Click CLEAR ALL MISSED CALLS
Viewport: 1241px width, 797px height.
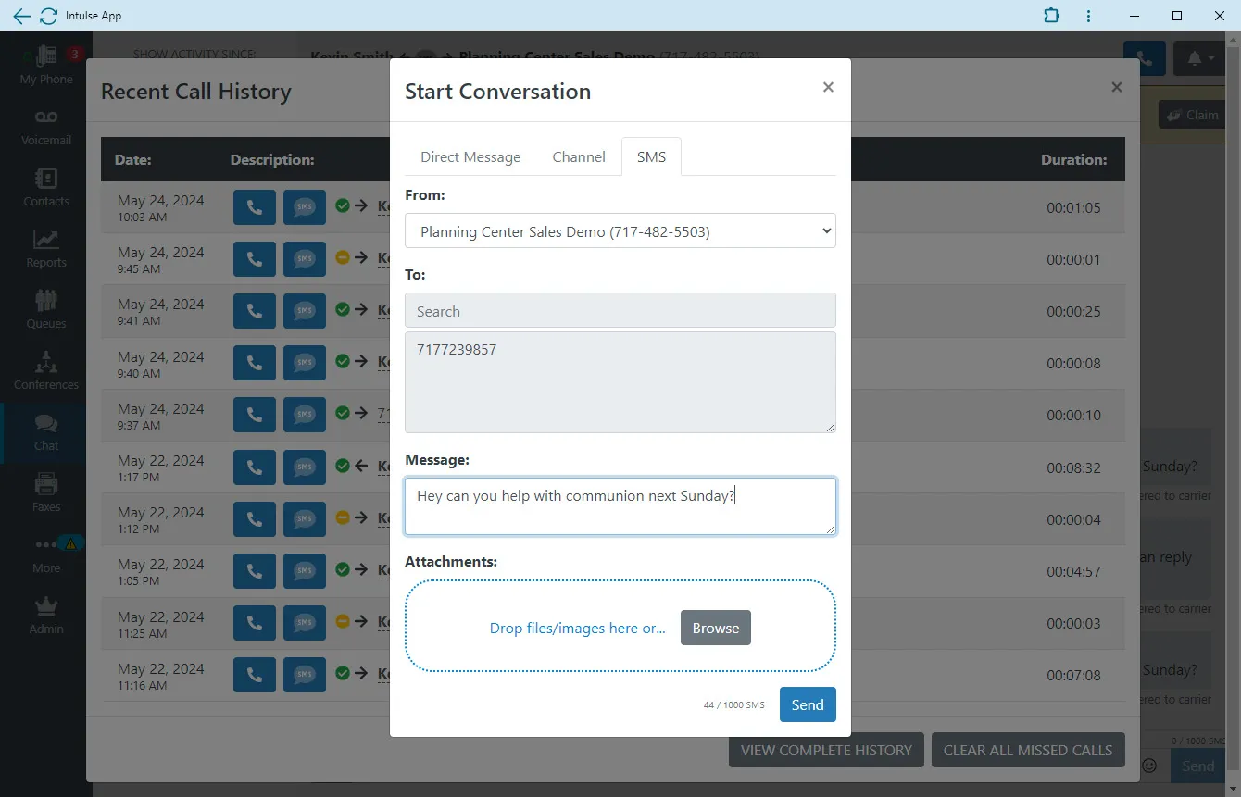1028,750
